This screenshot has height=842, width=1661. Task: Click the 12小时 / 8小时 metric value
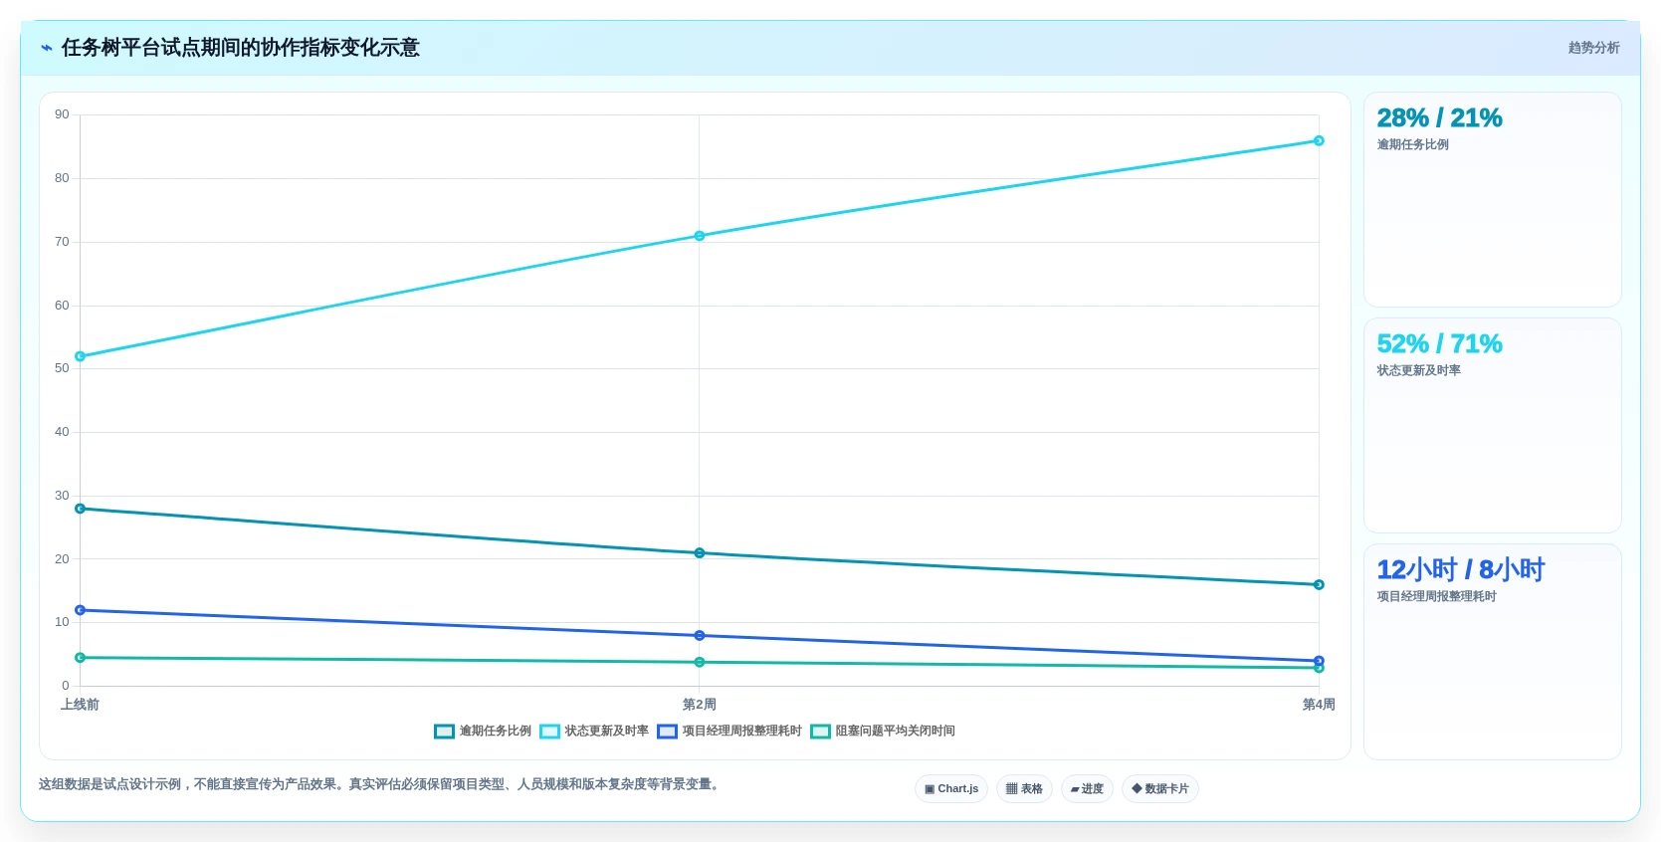(x=1460, y=570)
